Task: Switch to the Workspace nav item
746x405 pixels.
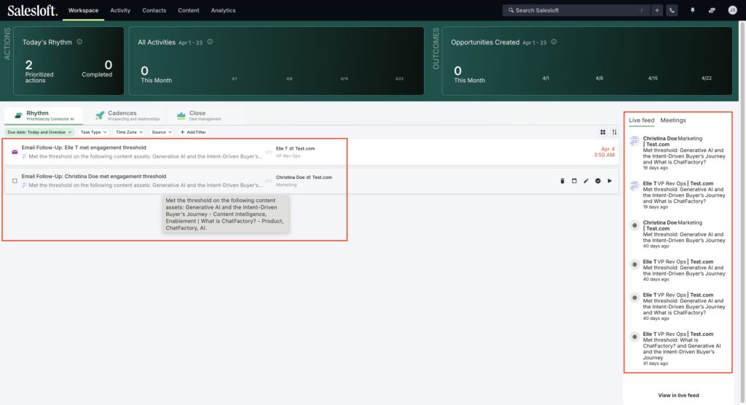Action: [83, 10]
